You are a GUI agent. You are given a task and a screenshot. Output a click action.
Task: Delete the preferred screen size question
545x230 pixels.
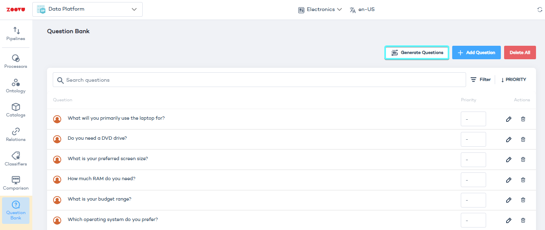523,159
